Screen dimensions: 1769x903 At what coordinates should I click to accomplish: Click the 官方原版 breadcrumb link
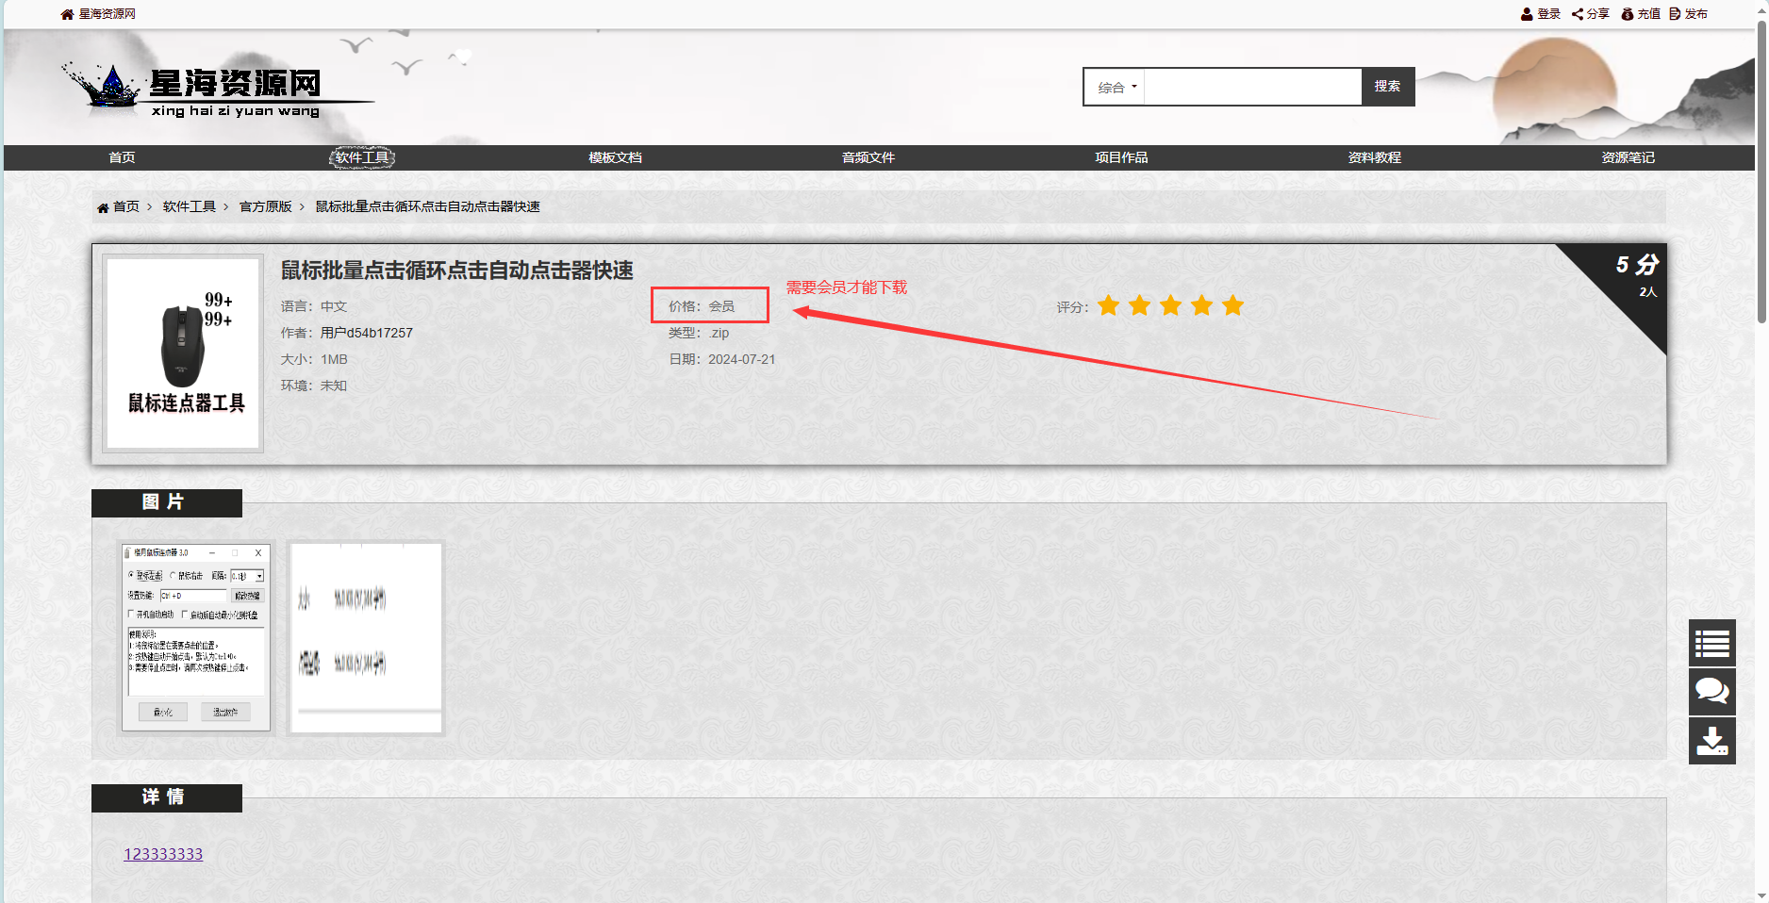pos(265,206)
